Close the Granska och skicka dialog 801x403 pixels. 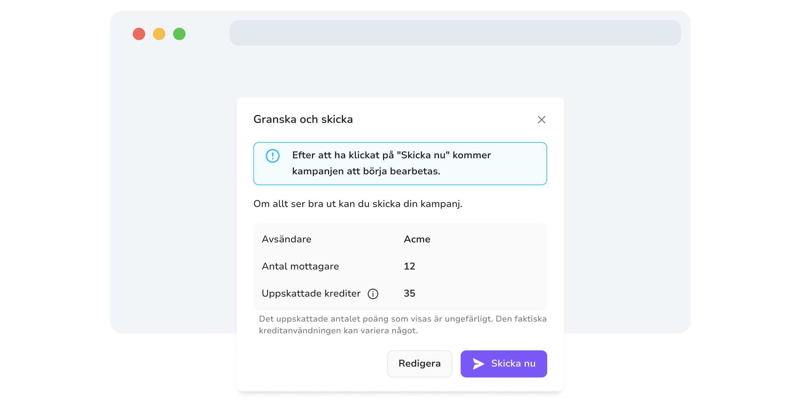click(541, 120)
